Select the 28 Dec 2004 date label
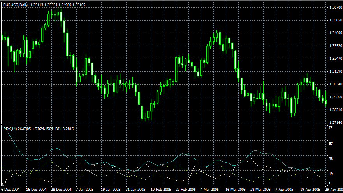The image size is (343, 193). [61, 189]
